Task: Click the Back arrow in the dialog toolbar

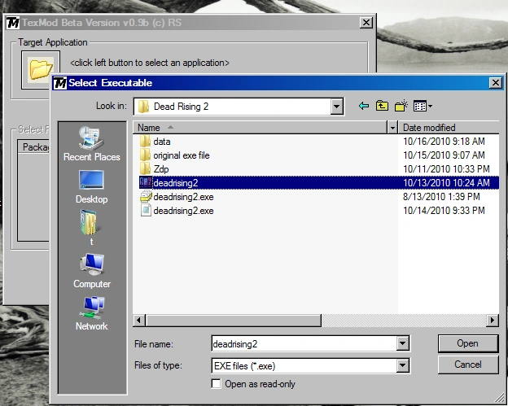Action: (x=364, y=106)
